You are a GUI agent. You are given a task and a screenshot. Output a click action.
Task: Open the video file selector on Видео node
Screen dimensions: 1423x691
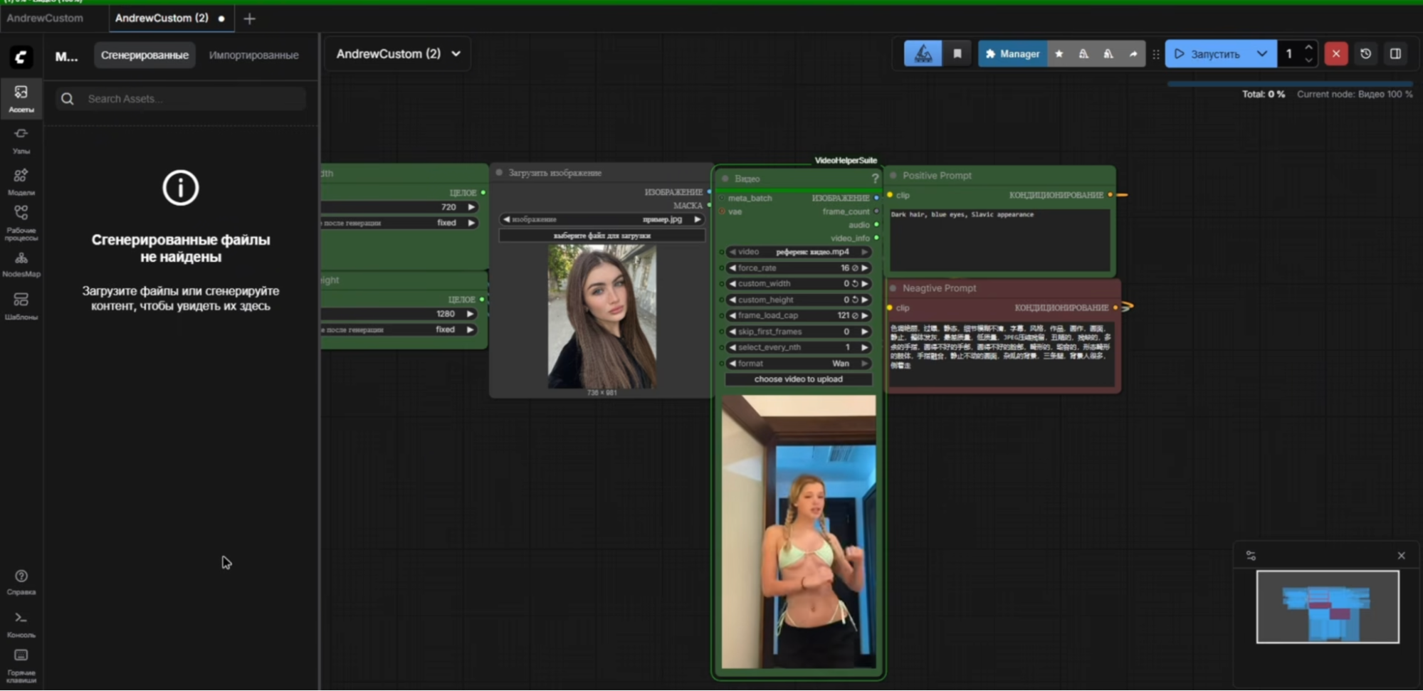798,252
